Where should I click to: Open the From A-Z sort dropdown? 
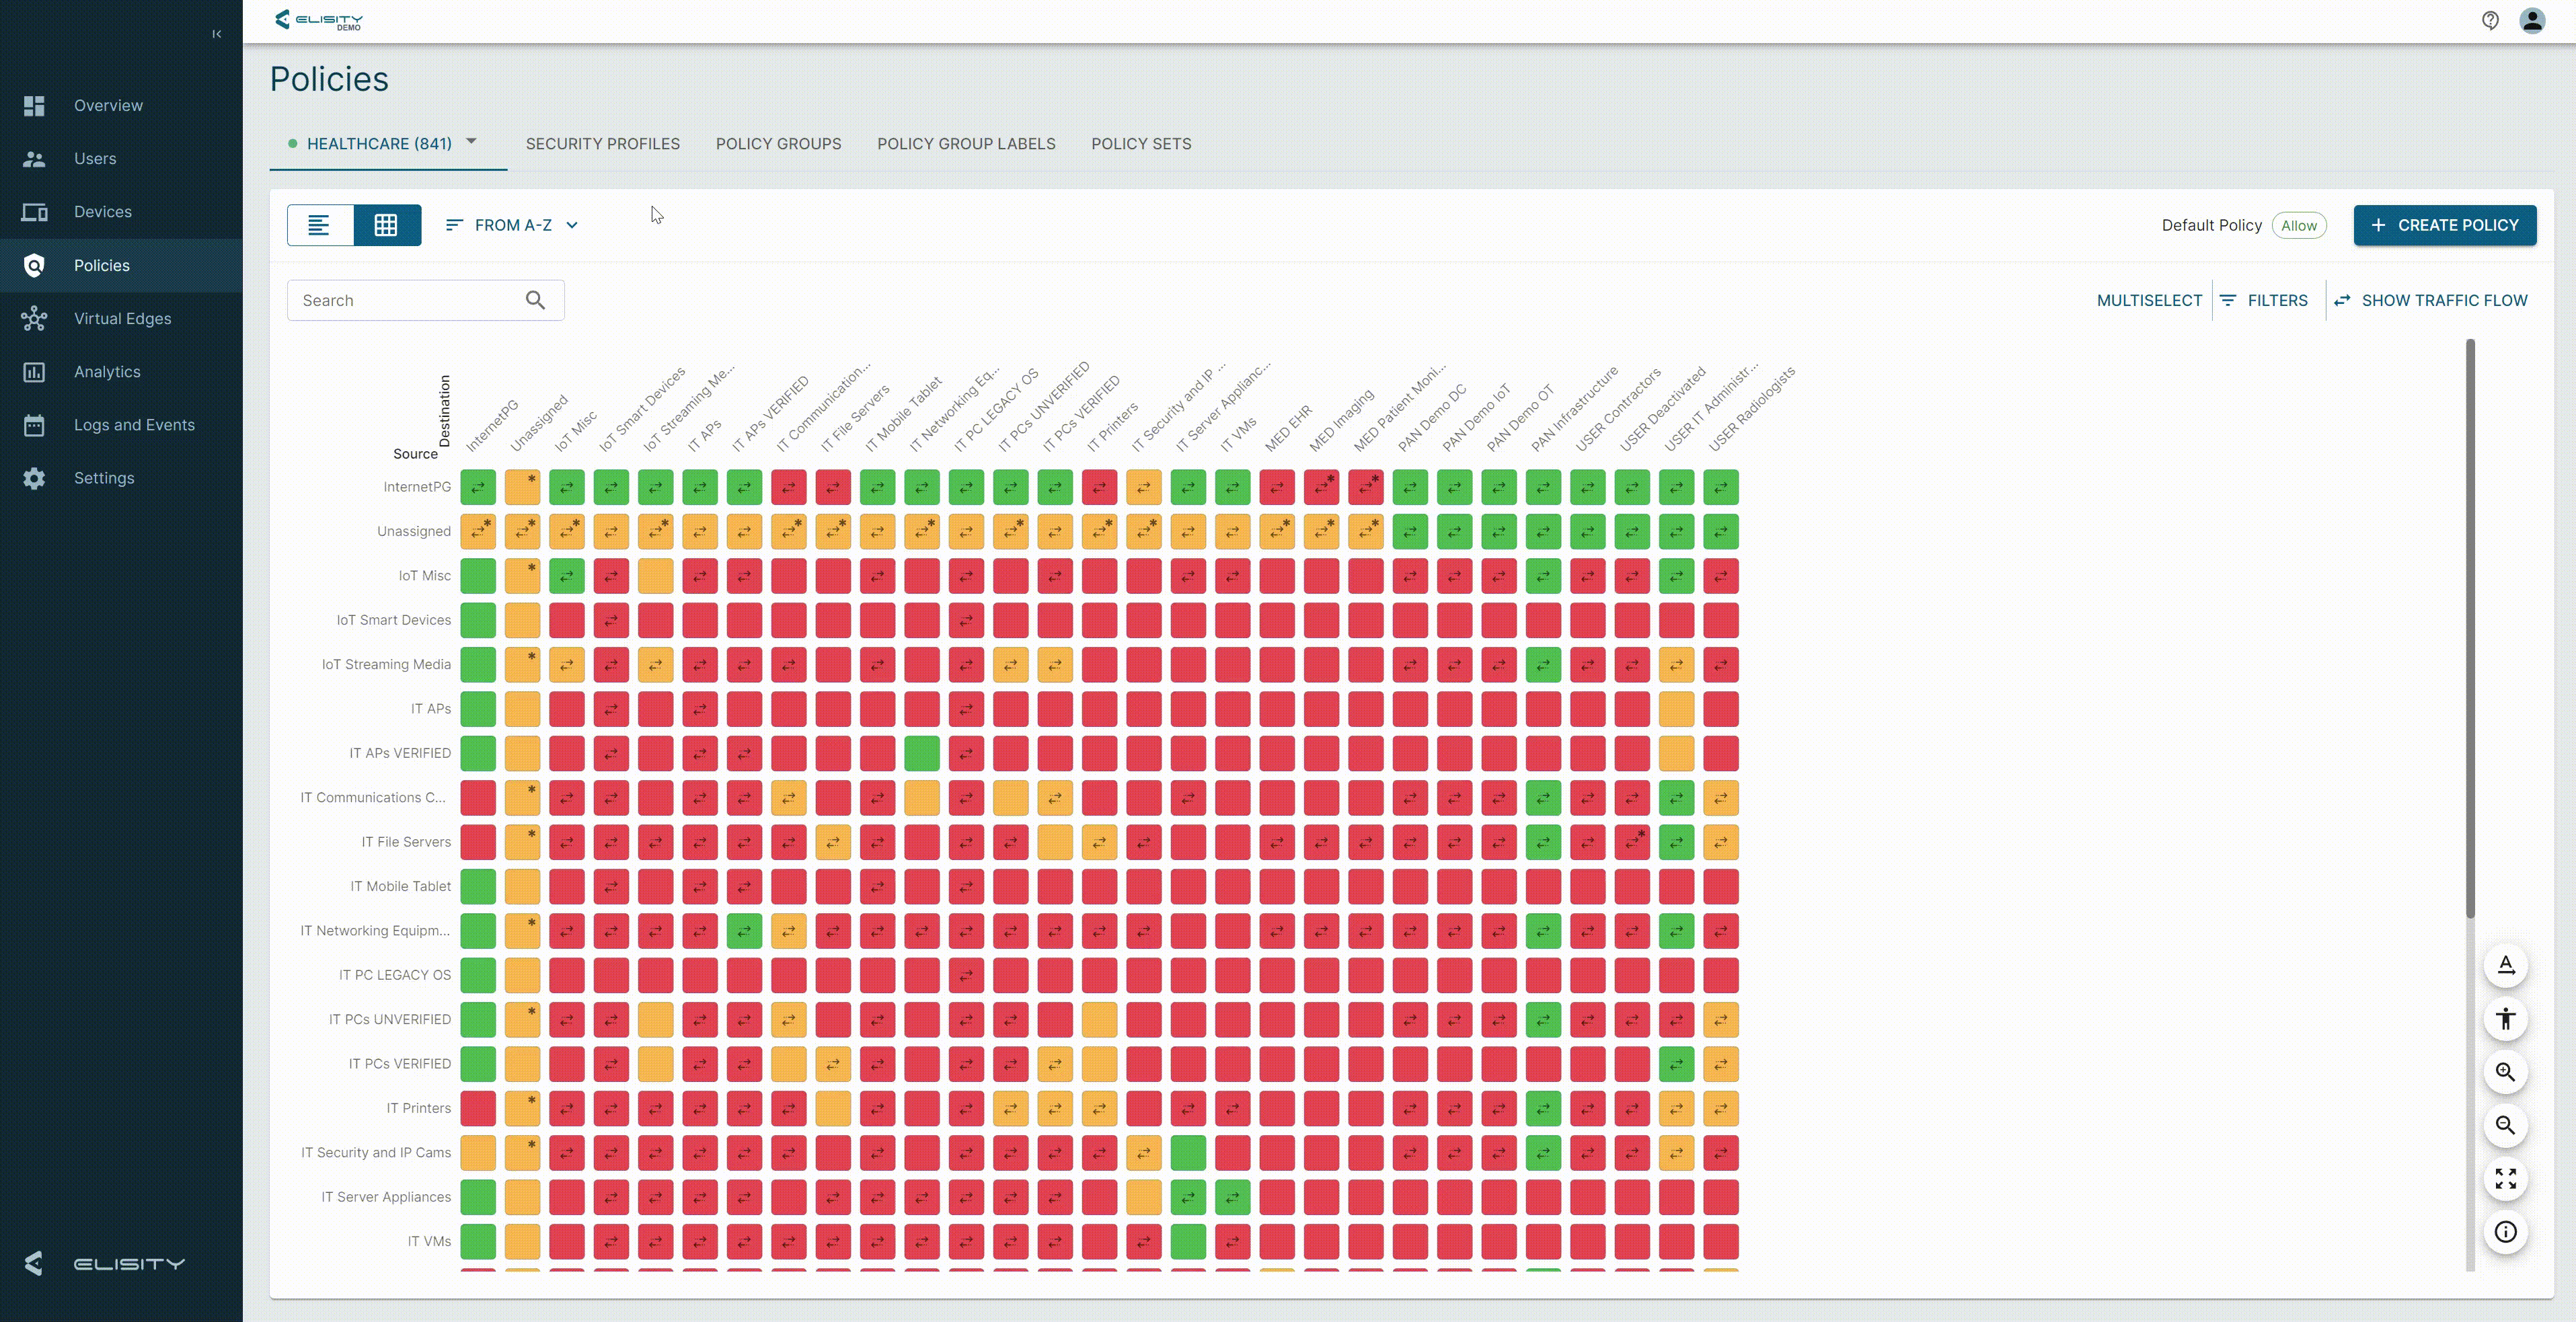coord(512,225)
